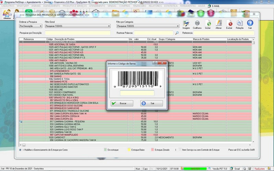This screenshot has height=171, width=274.
Task: Click the magnifier icon beside Rastrear Palavras
Action: [177, 33]
